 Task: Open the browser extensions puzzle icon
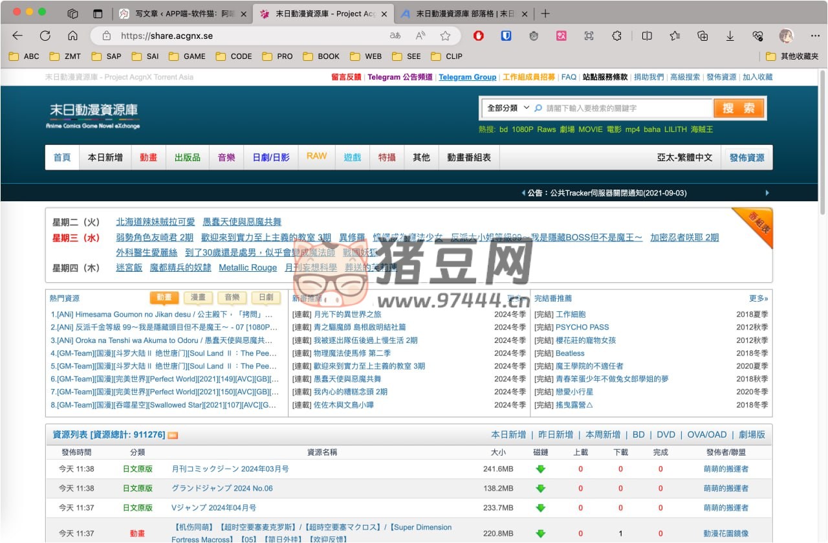click(x=616, y=37)
